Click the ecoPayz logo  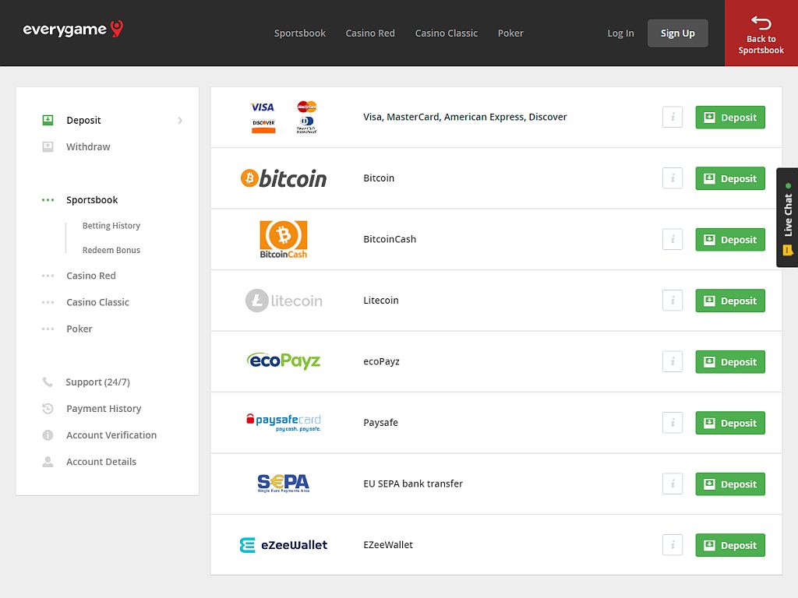click(x=284, y=361)
